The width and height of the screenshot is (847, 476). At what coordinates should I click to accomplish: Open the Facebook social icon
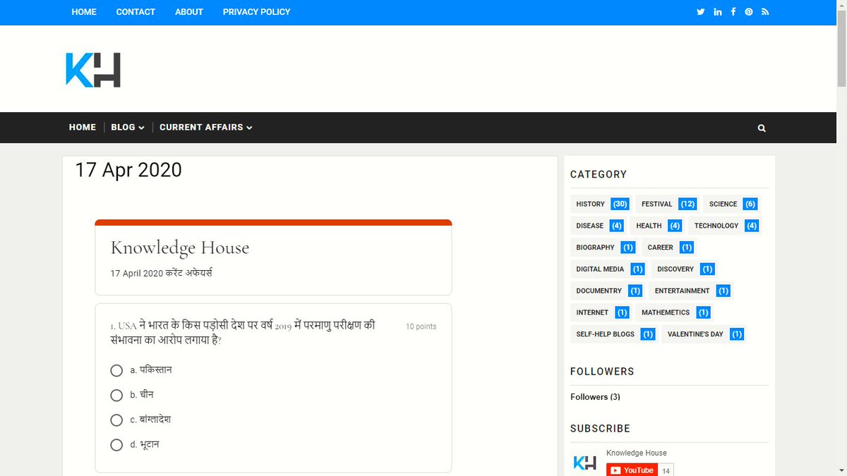[x=733, y=12]
